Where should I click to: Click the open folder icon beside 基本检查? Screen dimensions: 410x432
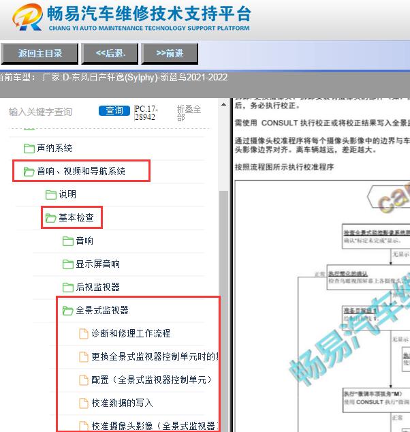click(50, 217)
